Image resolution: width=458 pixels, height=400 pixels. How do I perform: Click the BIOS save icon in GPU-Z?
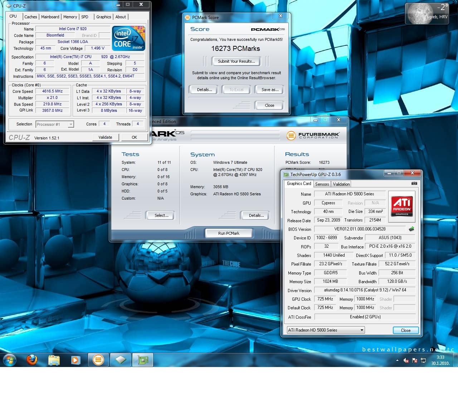pyautogui.click(x=411, y=229)
